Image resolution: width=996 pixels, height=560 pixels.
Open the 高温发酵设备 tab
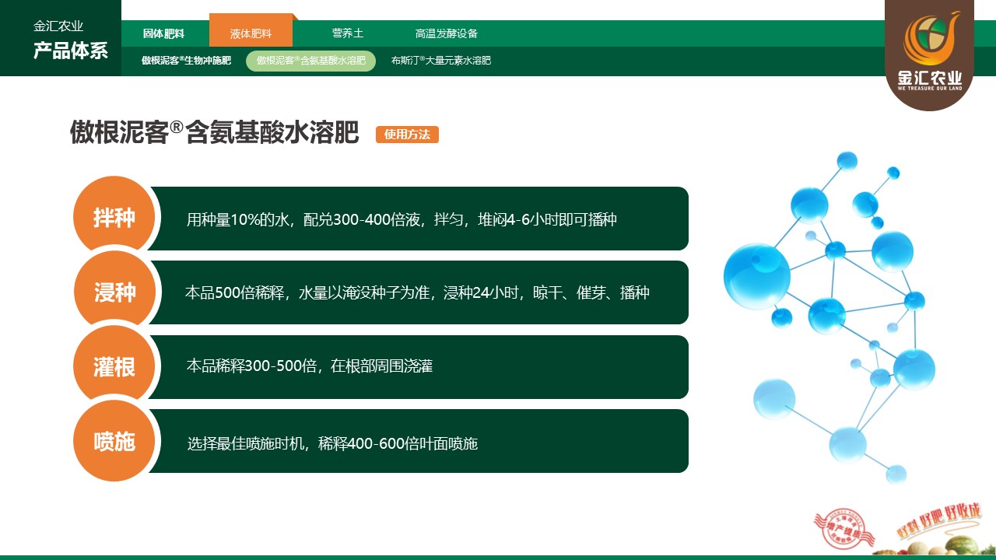(x=447, y=33)
